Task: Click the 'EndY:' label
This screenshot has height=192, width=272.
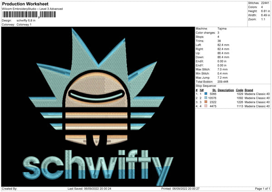Action: click(199, 65)
